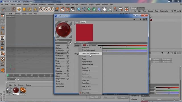Open the Editor settings in channel list

click(58, 81)
